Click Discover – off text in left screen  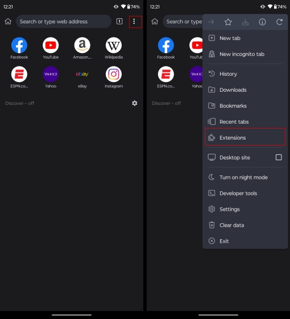(x=20, y=103)
